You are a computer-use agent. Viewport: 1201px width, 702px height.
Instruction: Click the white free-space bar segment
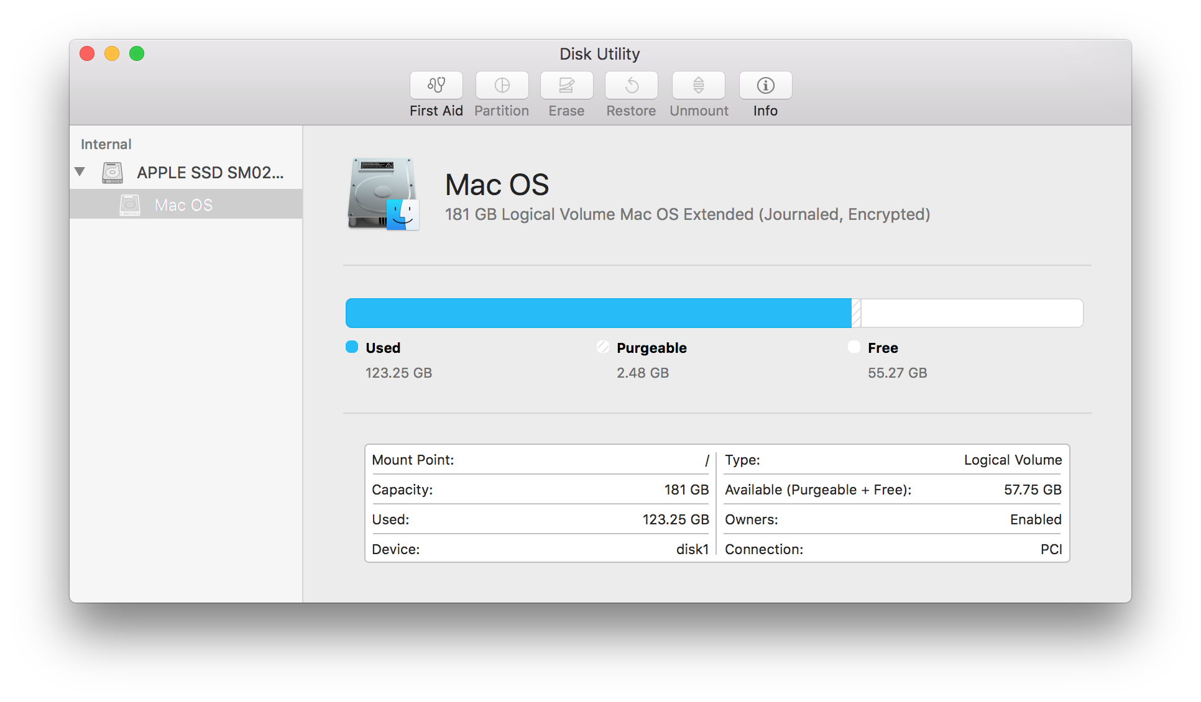[971, 313]
